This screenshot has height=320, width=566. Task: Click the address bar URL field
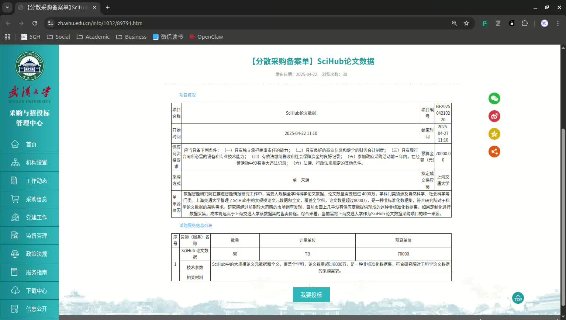click(x=251, y=23)
